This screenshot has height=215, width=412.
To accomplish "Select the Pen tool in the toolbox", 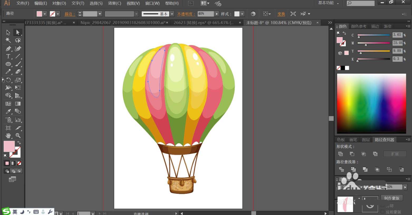I will point(8,48).
